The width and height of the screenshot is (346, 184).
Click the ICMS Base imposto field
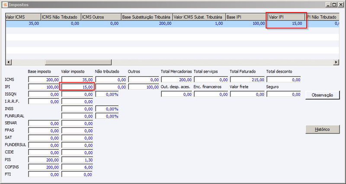pyautogui.click(x=44, y=80)
